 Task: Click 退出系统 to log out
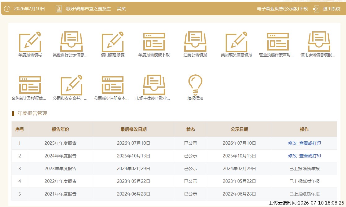tap(332, 9)
